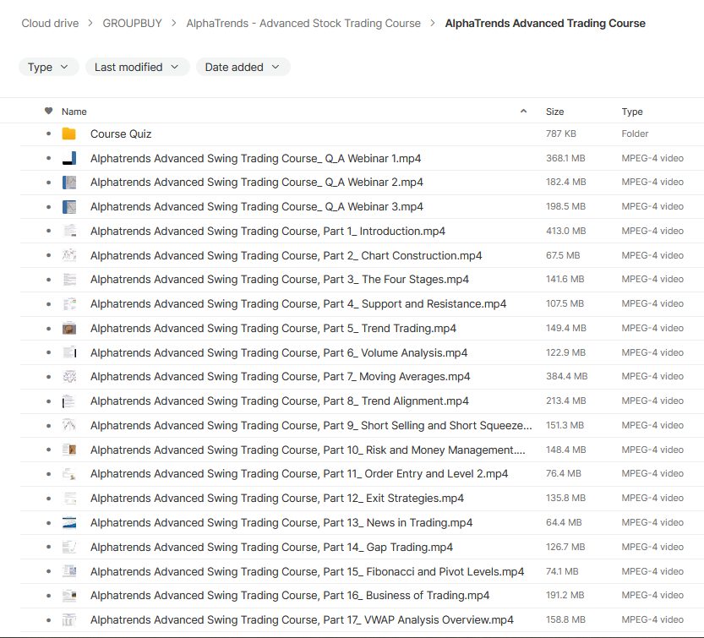This screenshot has height=638, width=704.
Task: Click the Folder type cell
Action: pos(635,134)
